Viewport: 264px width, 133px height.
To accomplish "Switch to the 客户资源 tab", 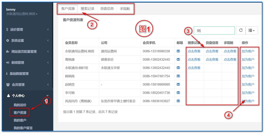I will pyautogui.click(x=68, y=9).
